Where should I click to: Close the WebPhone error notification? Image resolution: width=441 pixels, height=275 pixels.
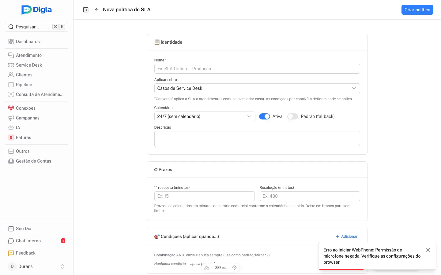coord(428,250)
